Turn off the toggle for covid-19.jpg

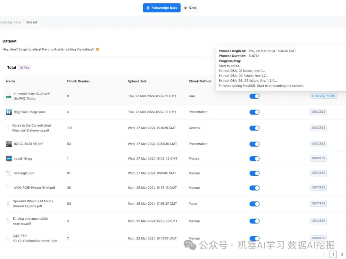(x=254, y=159)
